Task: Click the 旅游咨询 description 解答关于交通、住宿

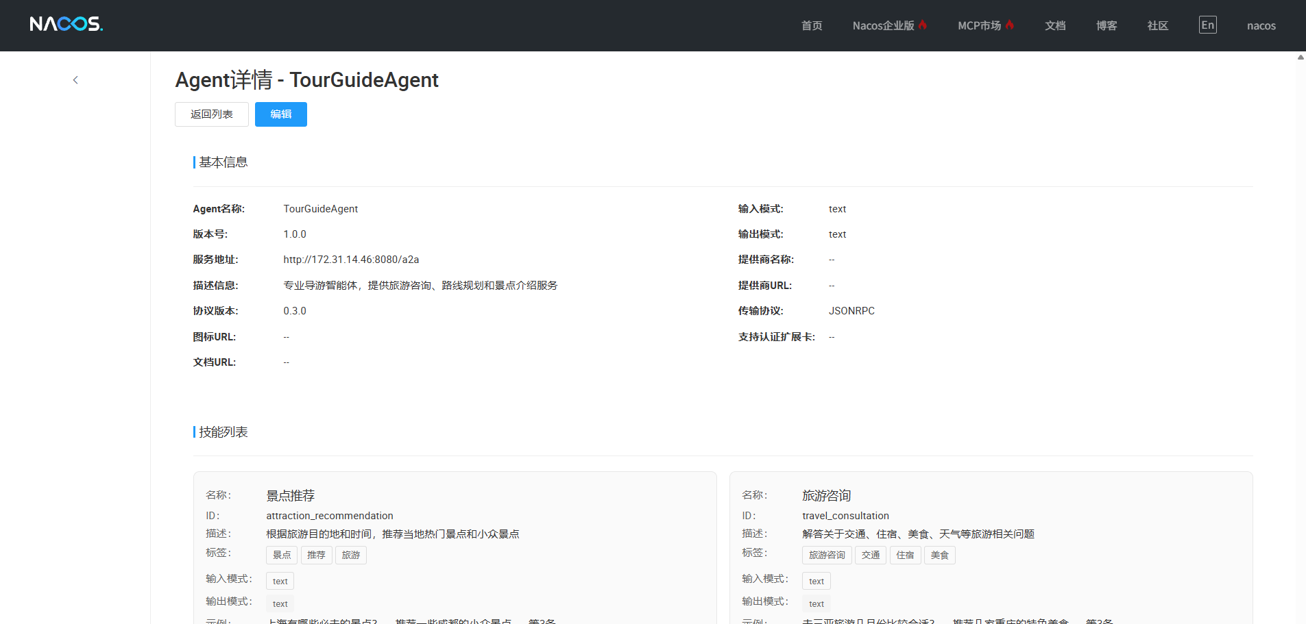Action: 918,534
